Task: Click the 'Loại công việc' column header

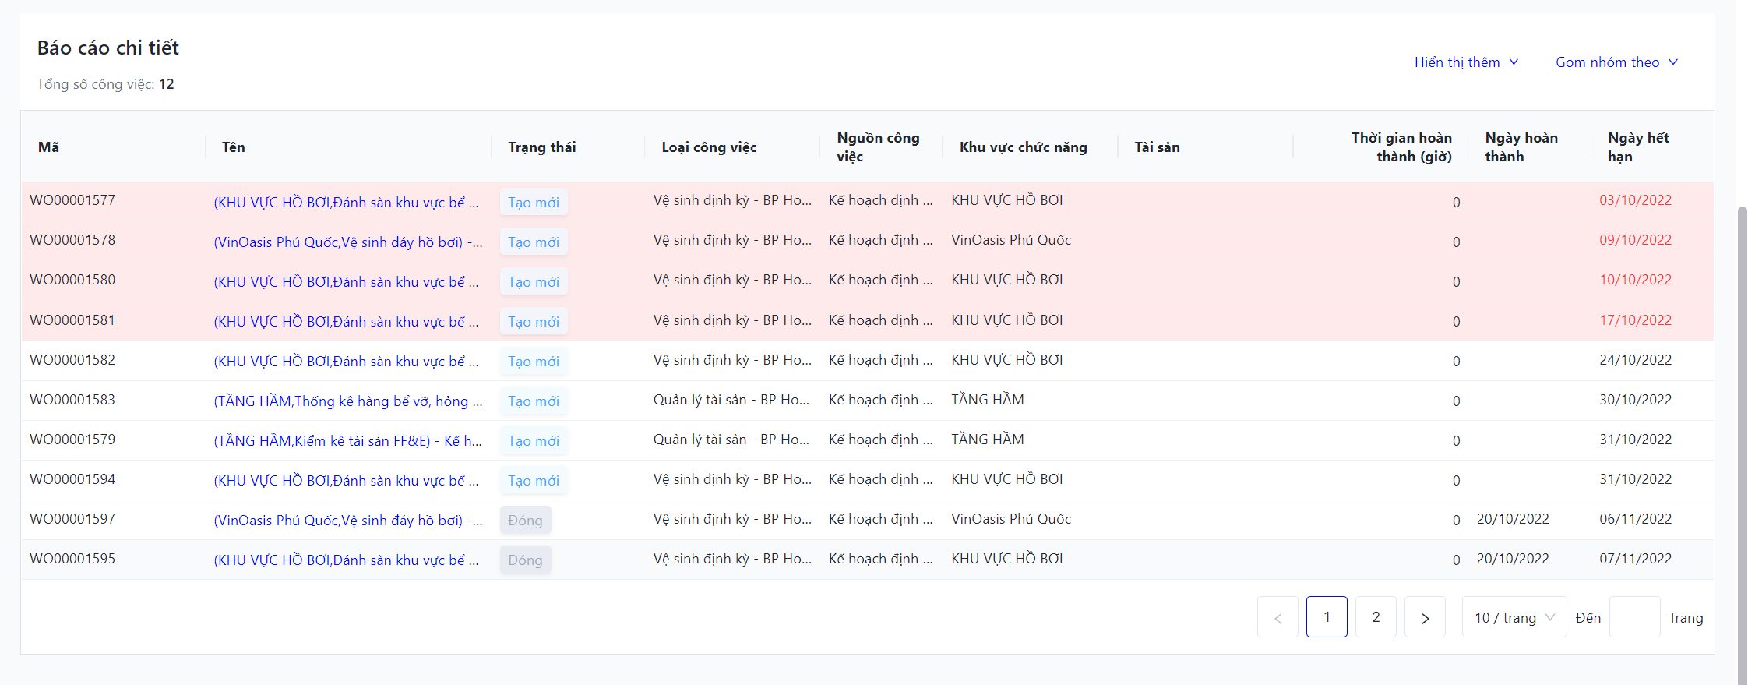Action: click(709, 147)
